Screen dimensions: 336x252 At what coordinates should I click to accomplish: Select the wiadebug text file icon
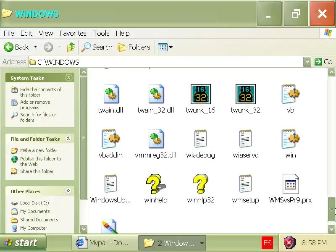201,139
